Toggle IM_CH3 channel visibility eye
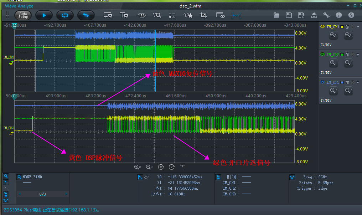Screen dimensions: 362x215 pyautogui.click(x=323, y=82)
